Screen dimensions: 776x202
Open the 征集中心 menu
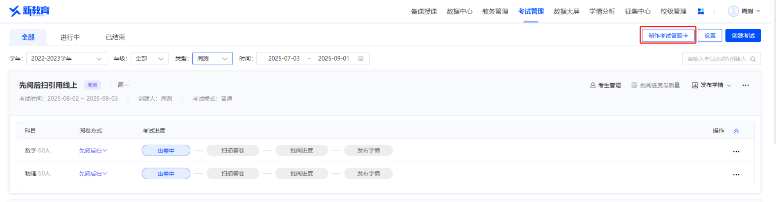pos(638,11)
